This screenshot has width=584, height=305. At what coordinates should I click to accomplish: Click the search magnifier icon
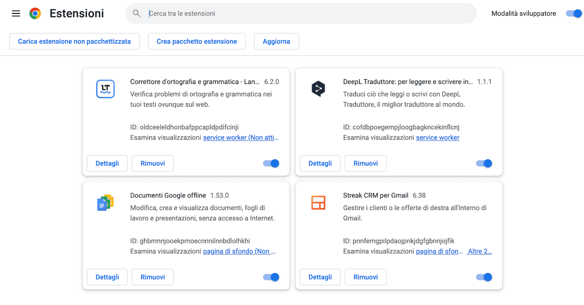(137, 13)
